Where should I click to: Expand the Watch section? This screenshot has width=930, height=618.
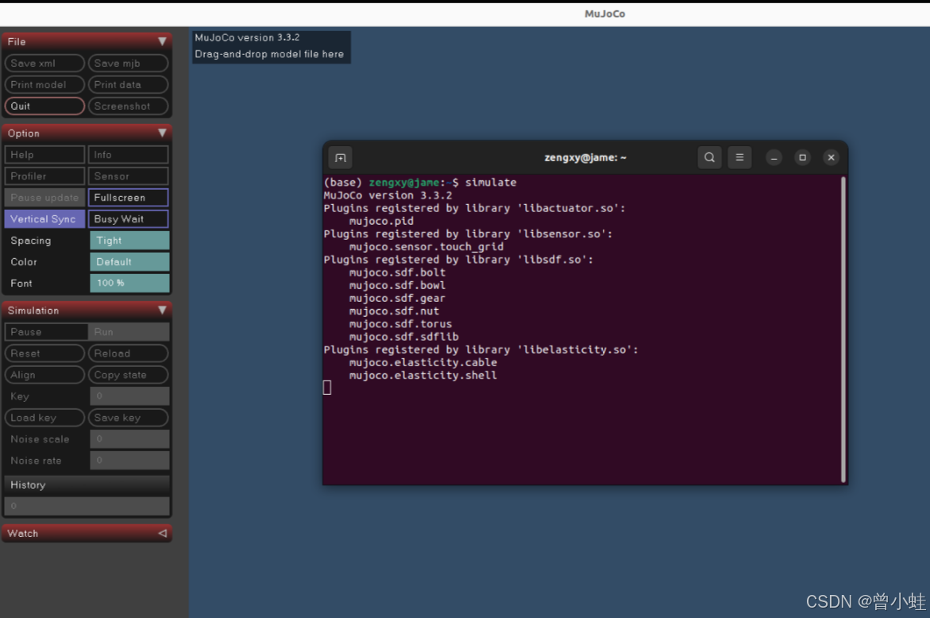click(162, 533)
